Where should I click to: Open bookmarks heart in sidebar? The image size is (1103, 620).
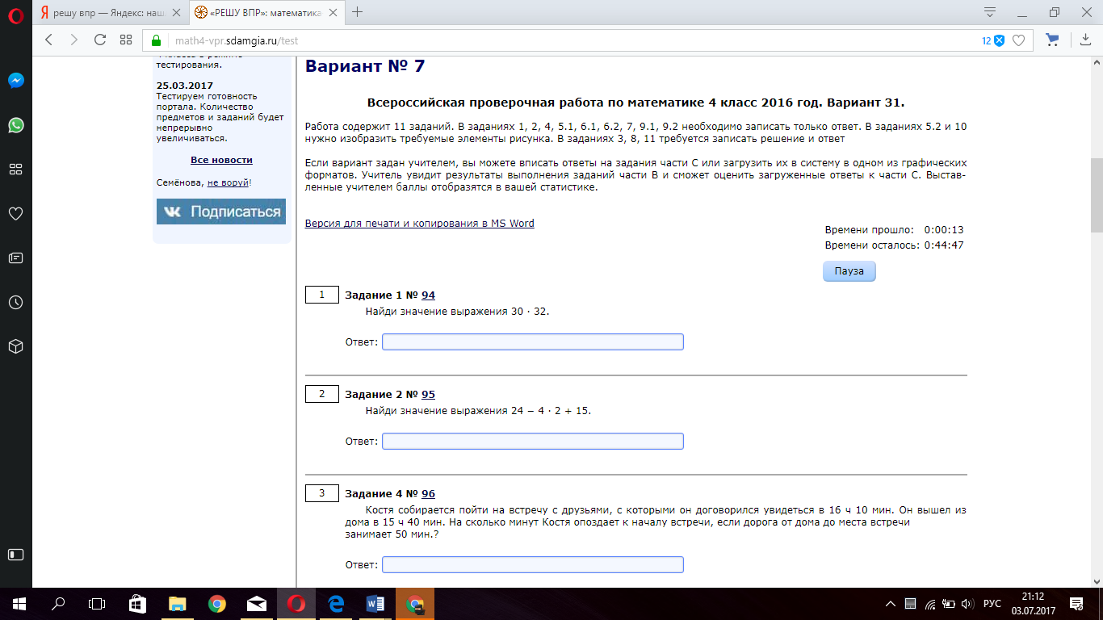tap(15, 214)
